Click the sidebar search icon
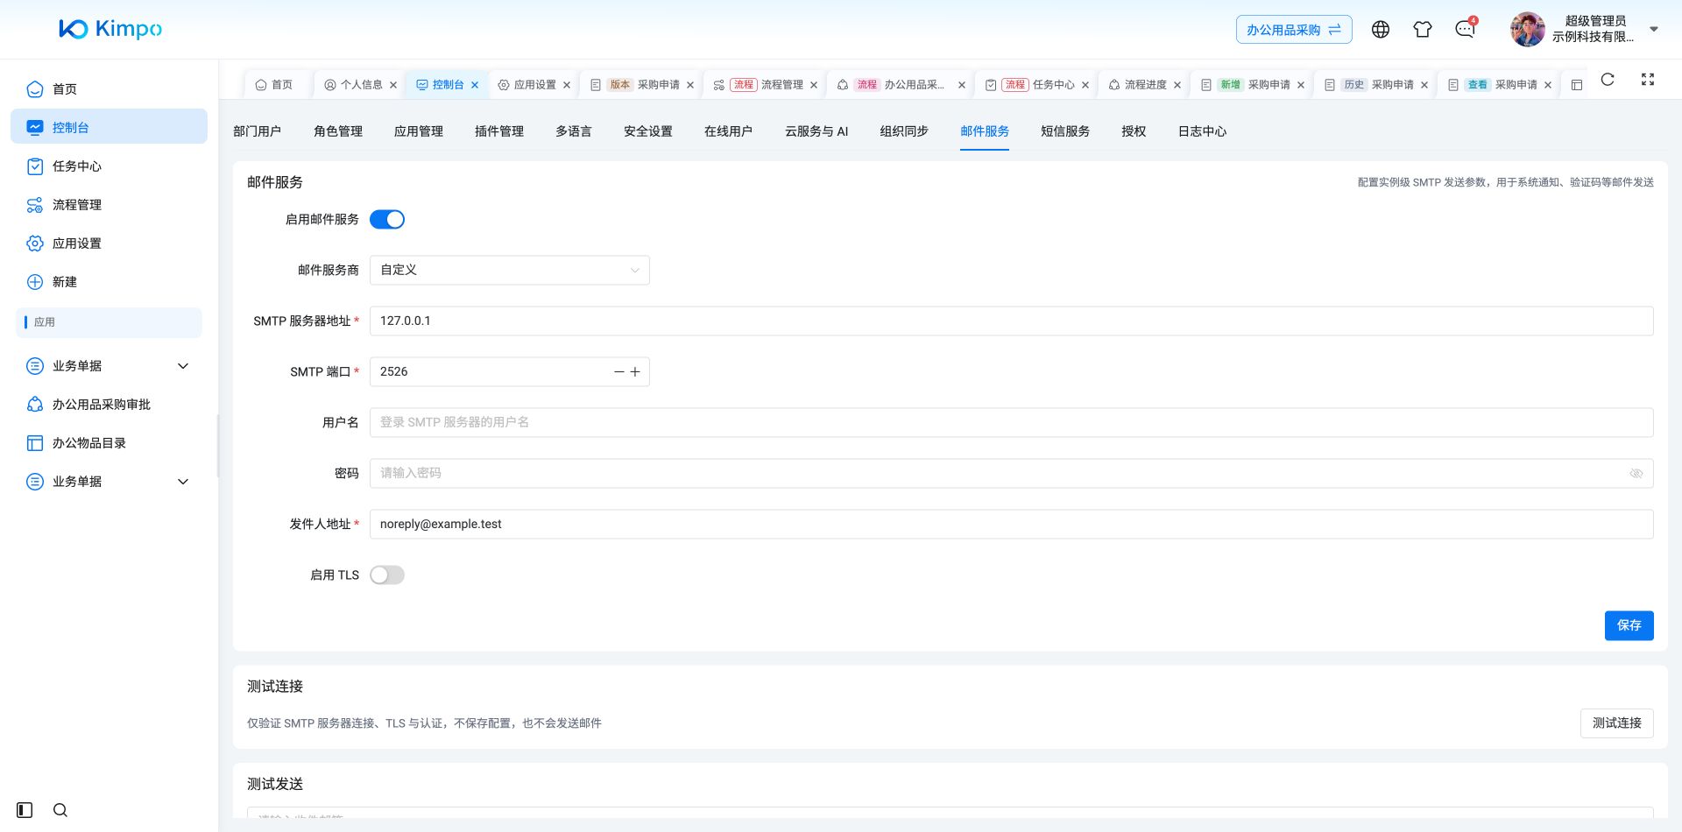1682x832 pixels. (x=60, y=810)
